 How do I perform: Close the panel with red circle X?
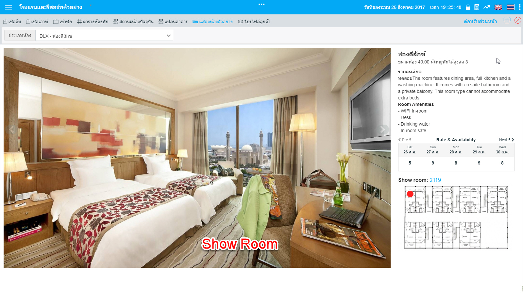pyautogui.click(x=518, y=20)
